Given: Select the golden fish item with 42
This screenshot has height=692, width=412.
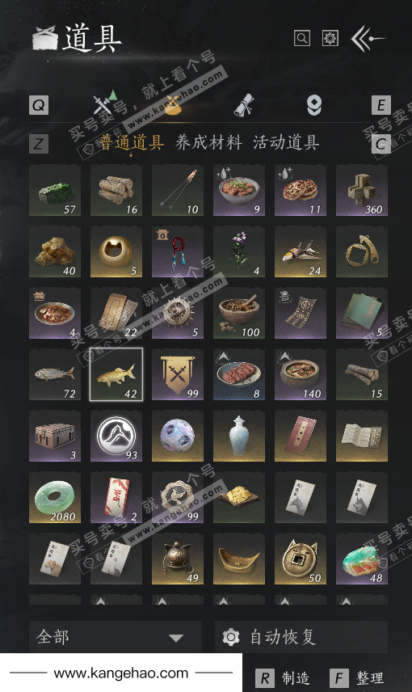Looking at the screenshot, I should pyautogui.click(x=116, y=374).
